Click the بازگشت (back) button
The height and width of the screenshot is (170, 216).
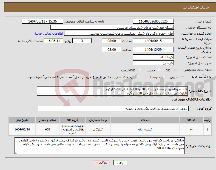tap(101, 163)
